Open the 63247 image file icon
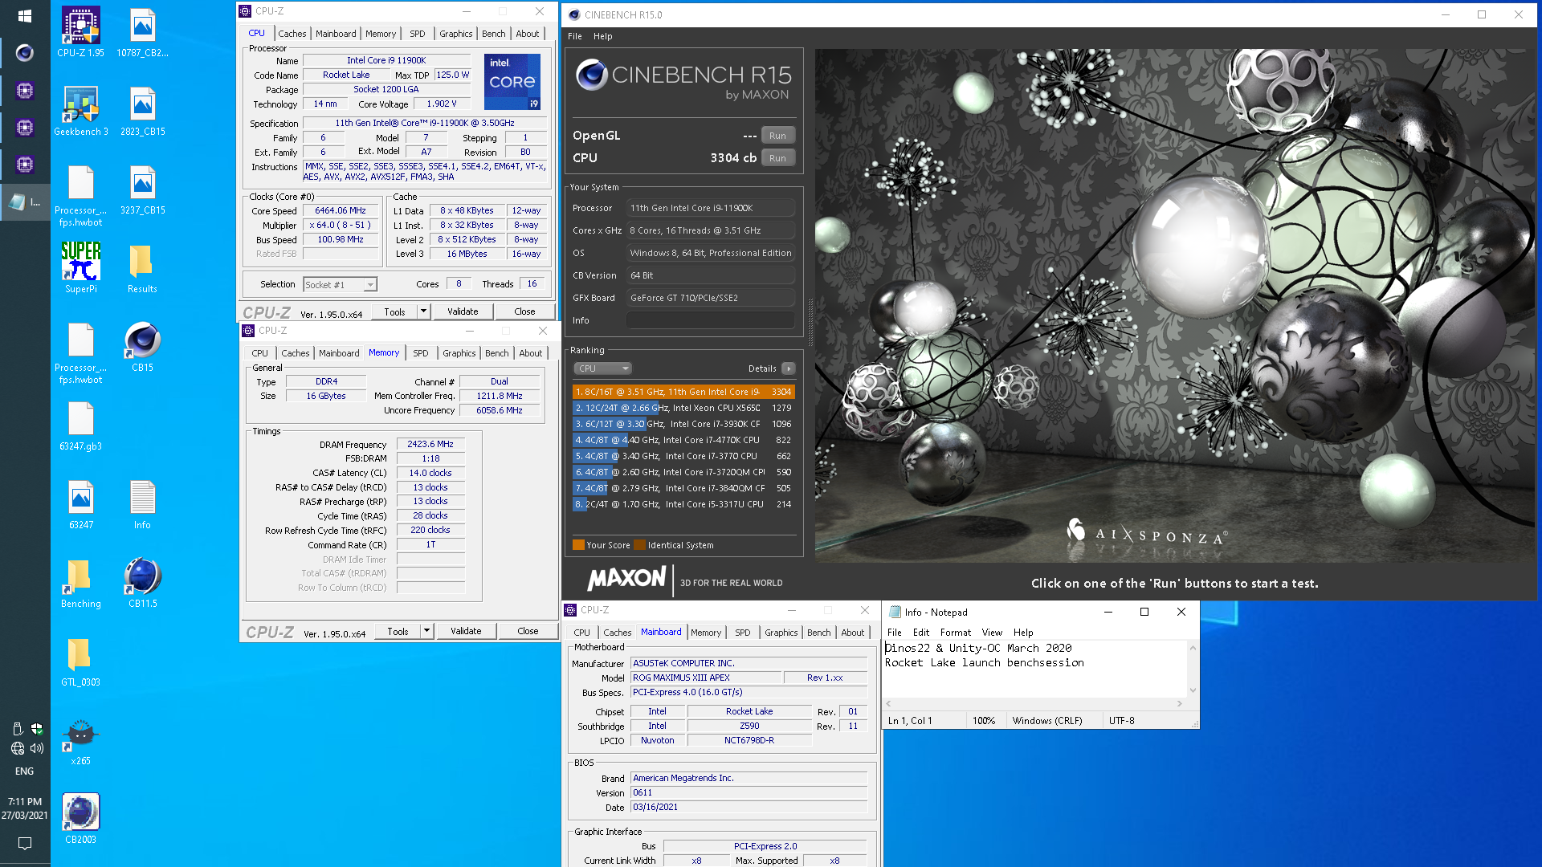The width and height of the screenshot is (1542, 867). [80, 504]
